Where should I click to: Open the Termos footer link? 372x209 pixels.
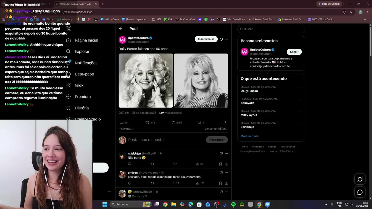[x=244, y=147]
